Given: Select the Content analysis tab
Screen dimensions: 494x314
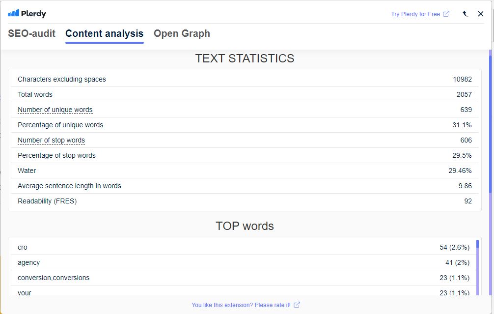Looking at the screenshot, I should coord(104,33).
